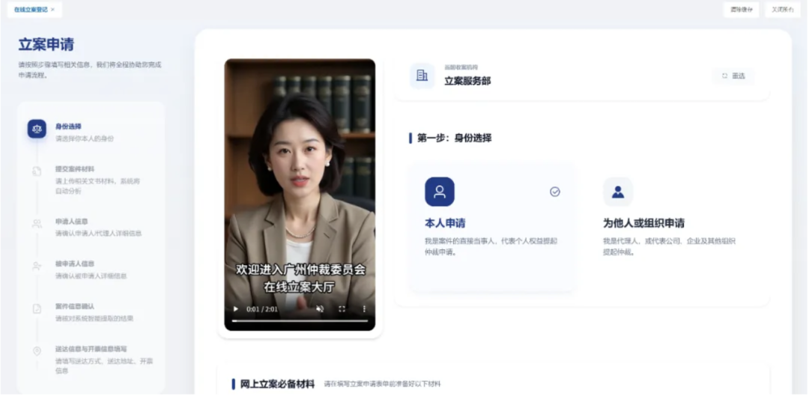The image size is (809, 405).
Task: Close the 在线立案登记 tab
Action: [53, 10]
